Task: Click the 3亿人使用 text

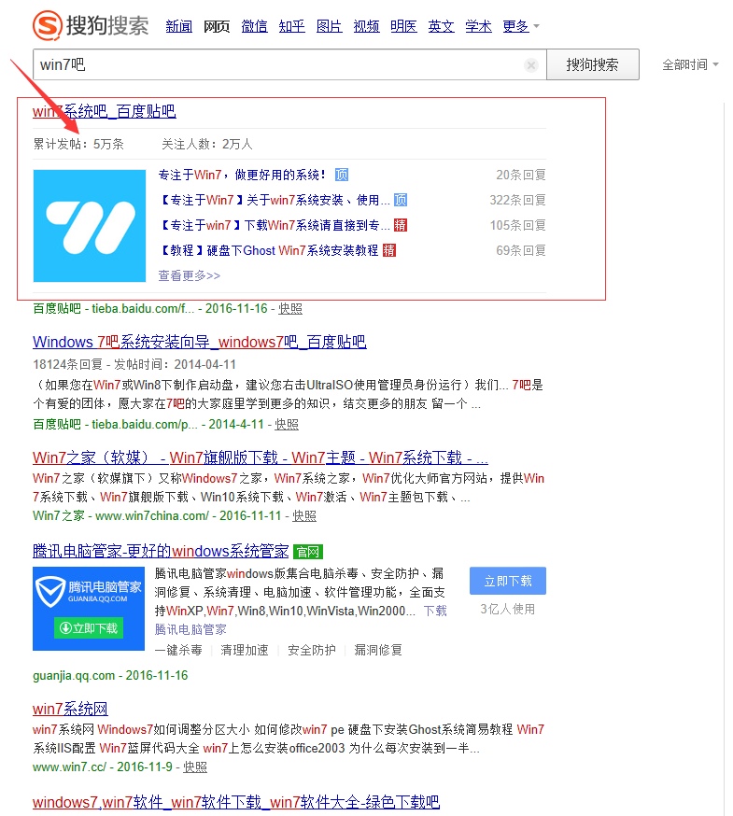Action: [508, 609]
